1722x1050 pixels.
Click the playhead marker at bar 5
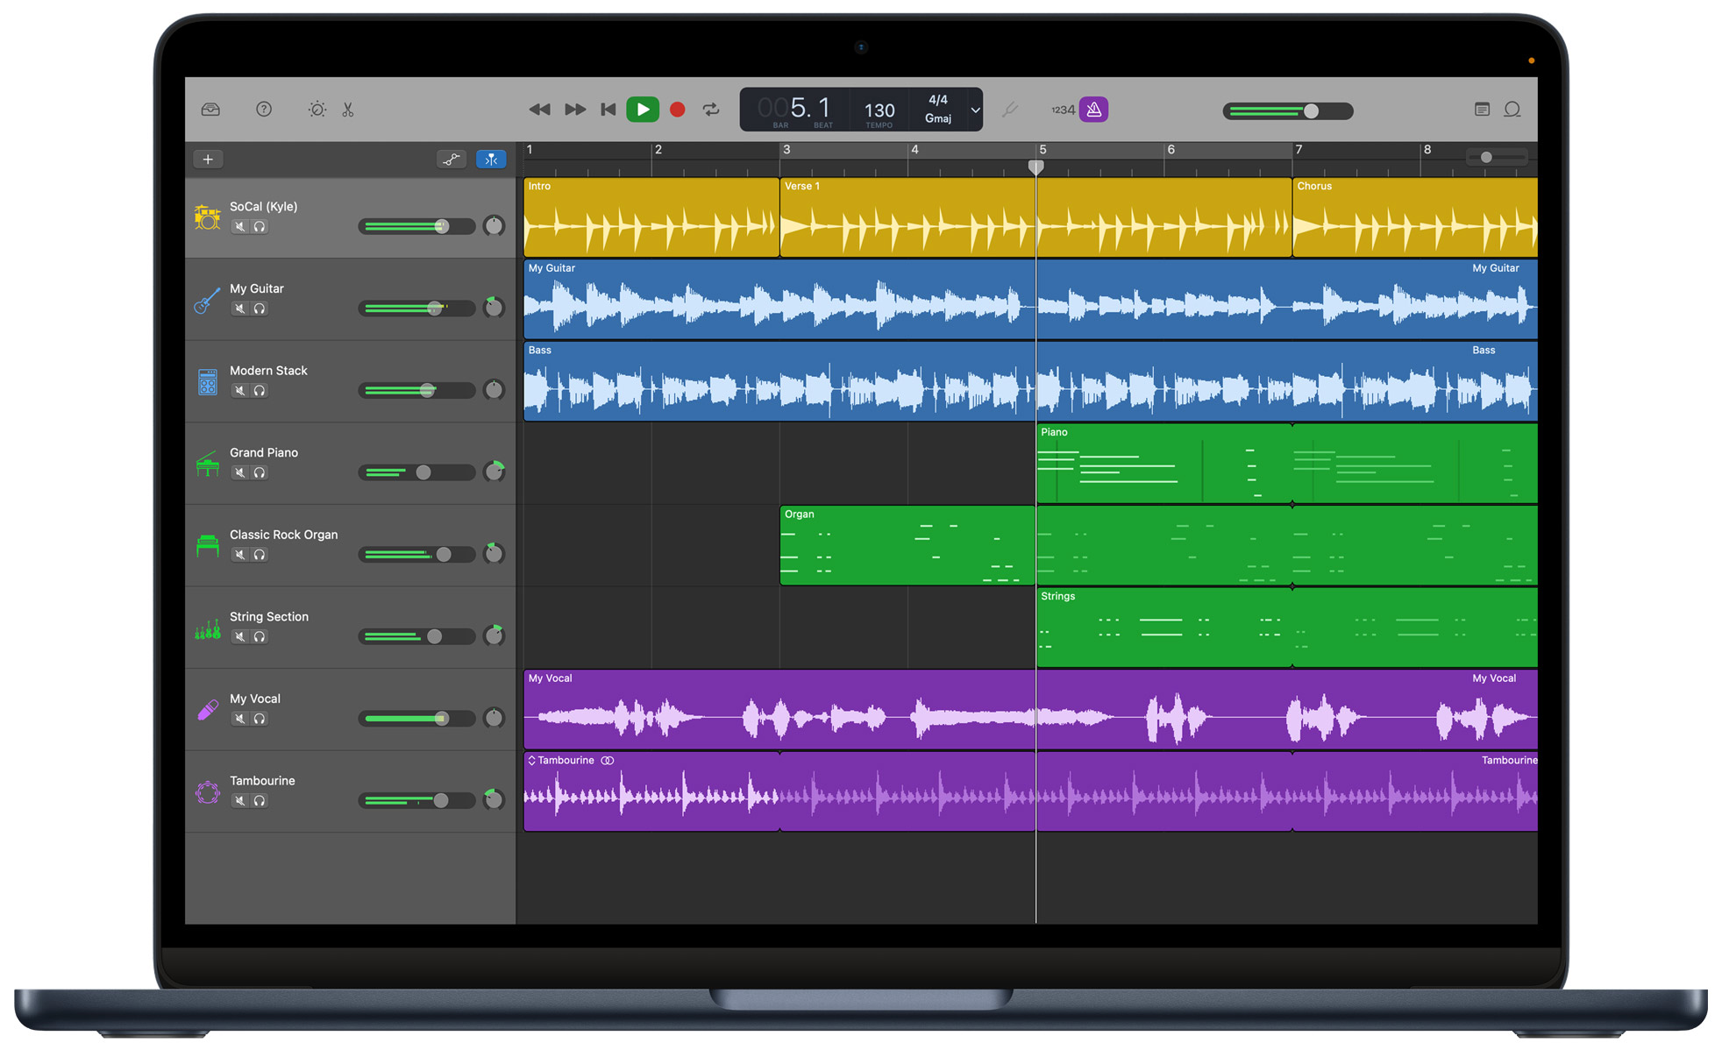[x=1036, y=167]
